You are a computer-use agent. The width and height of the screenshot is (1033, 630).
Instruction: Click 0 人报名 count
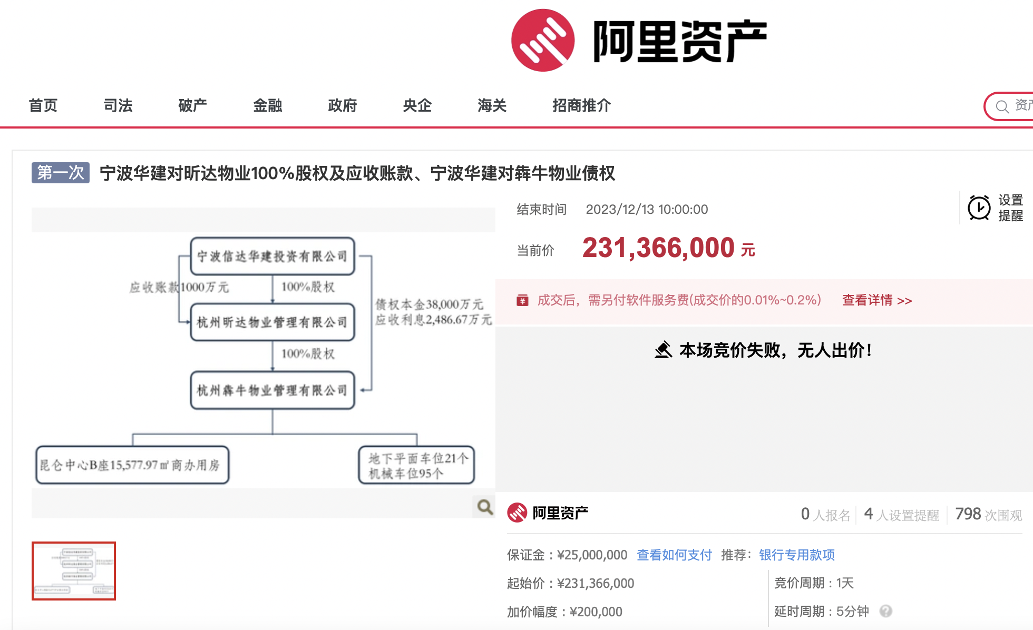826,514
